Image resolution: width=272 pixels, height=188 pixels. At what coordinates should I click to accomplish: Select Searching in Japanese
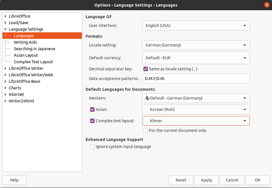pos(35,49)
